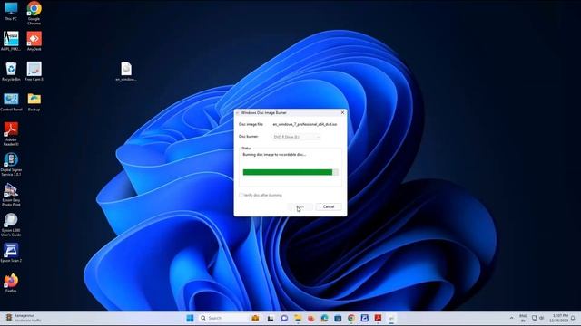581x326 pixels.
Task: Launch AnyDesk desktop shortcut
Action: (34, 41)
